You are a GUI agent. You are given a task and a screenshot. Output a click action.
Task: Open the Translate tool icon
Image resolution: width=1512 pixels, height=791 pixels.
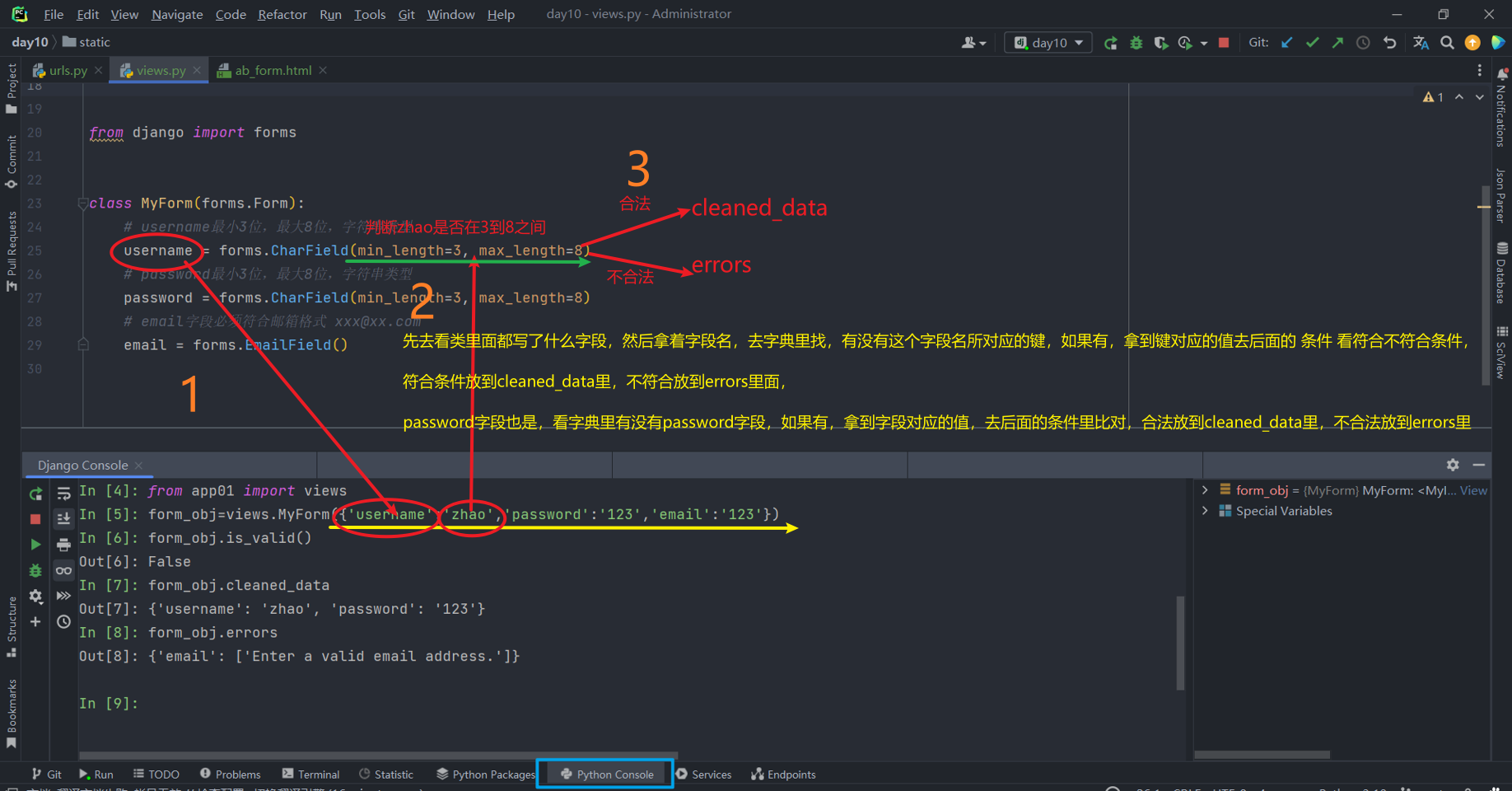pyautogui.click(x=1421, y=43)
